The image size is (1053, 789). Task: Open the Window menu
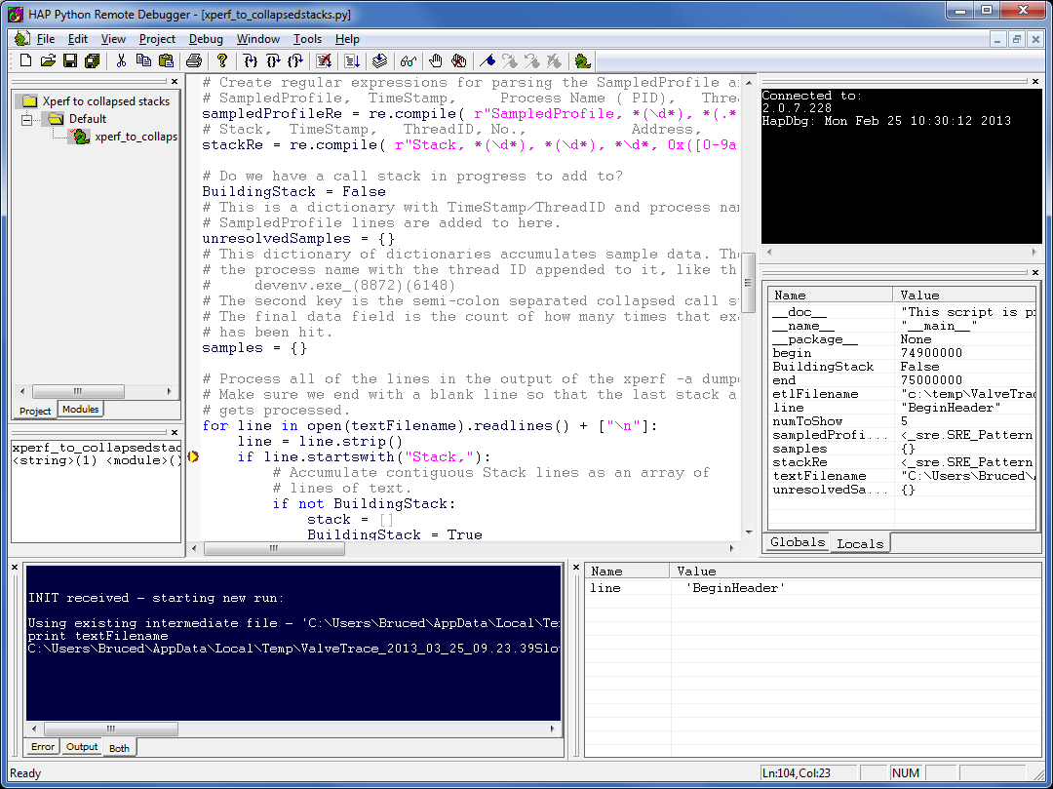[257, 39]
